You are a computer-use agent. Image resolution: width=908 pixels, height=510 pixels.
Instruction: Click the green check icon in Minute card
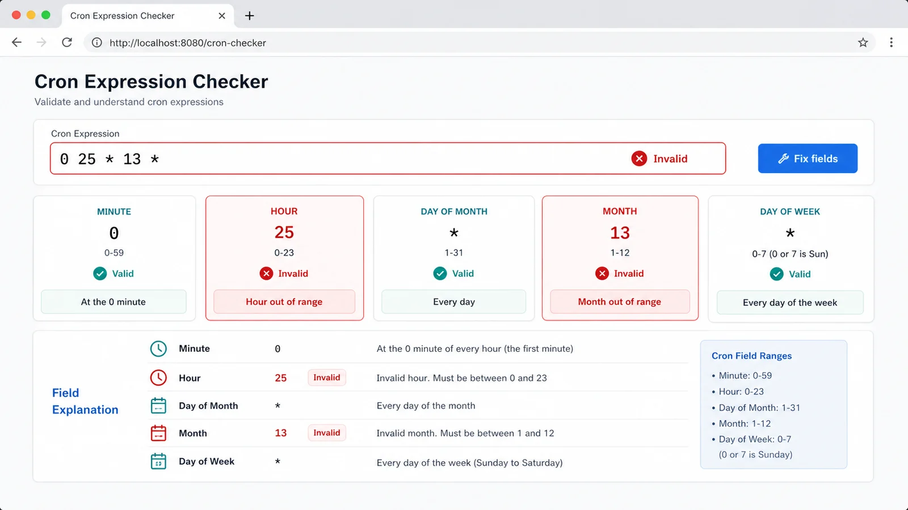100,274
